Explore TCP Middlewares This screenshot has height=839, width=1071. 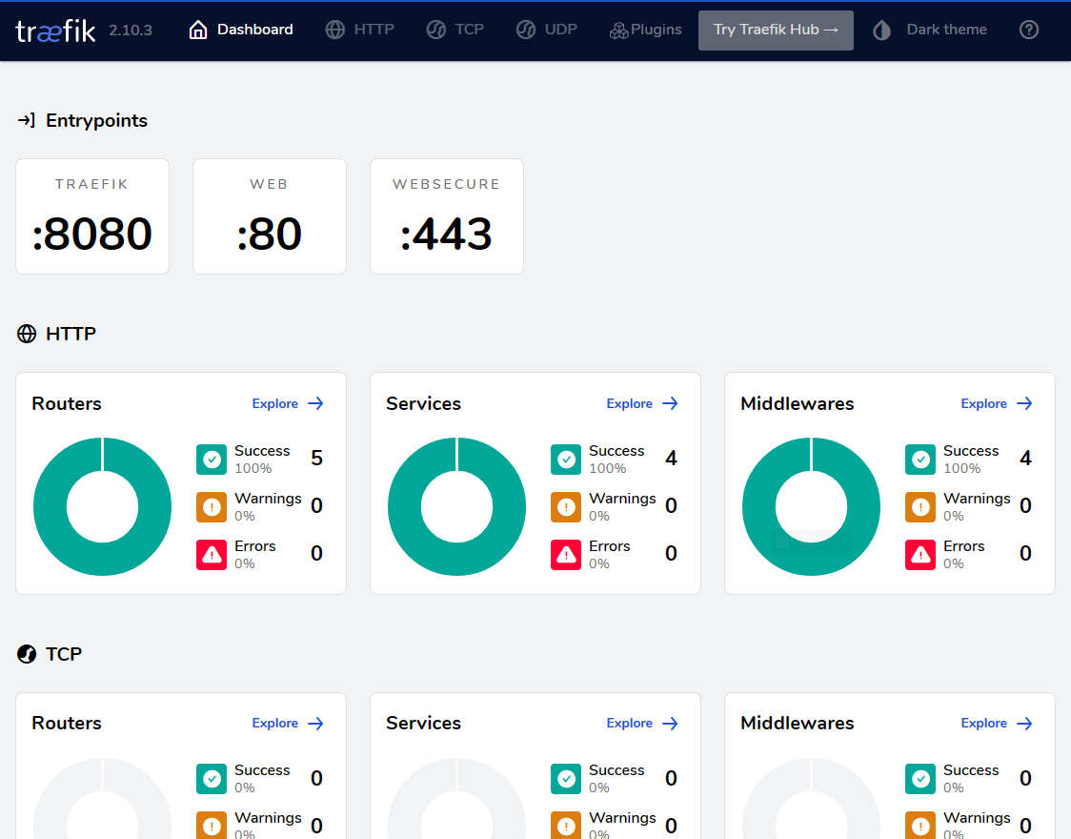[997, 723]
